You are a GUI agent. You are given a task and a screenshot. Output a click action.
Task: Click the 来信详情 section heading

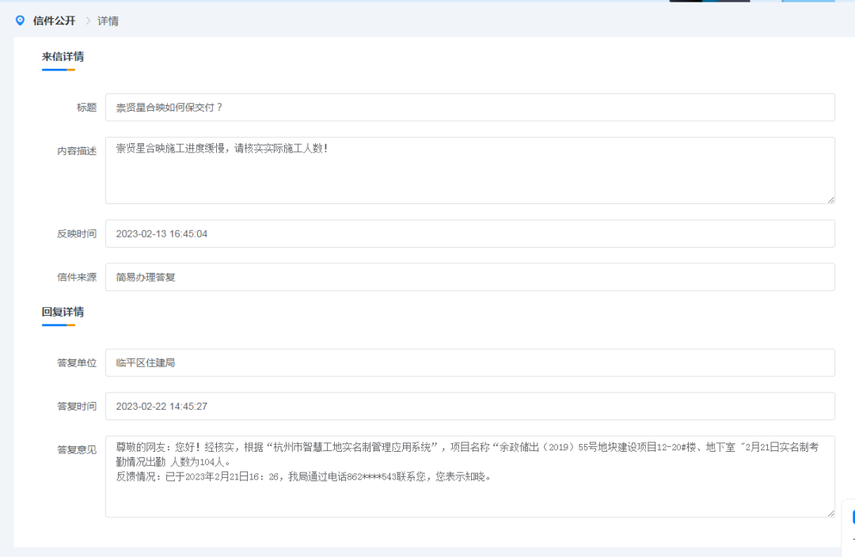[63, 57]
